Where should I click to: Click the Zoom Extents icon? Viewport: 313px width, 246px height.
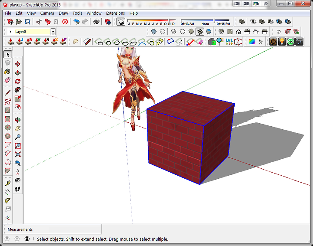click(18, 154)
